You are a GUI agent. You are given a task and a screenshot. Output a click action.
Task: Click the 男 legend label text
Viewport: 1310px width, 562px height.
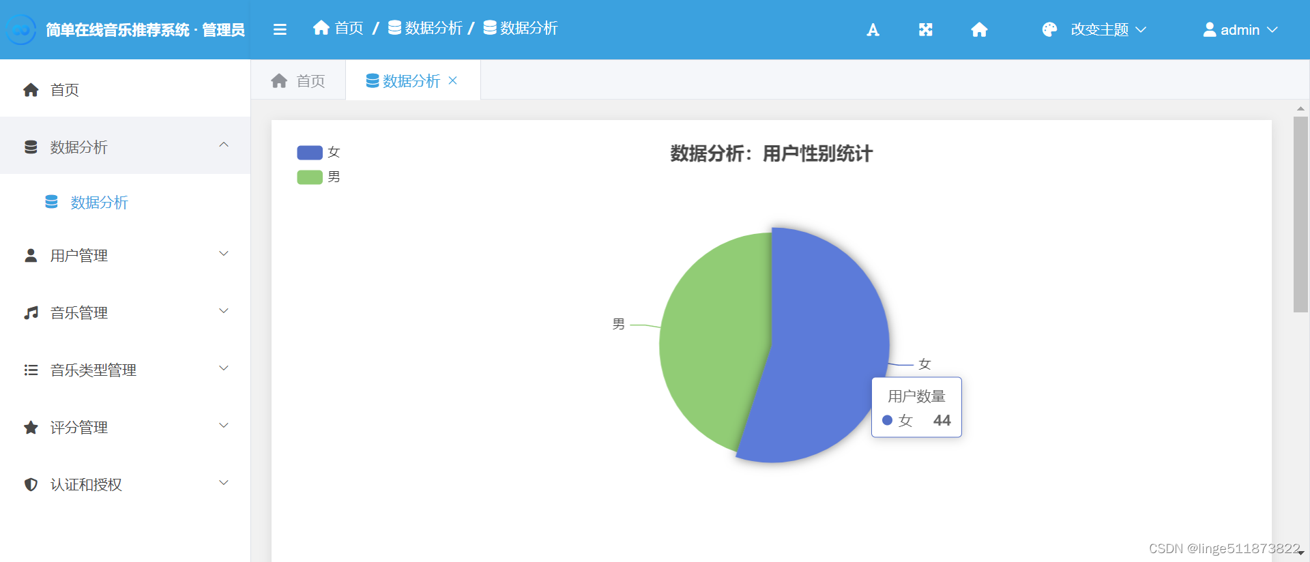[x=334, y=177]
